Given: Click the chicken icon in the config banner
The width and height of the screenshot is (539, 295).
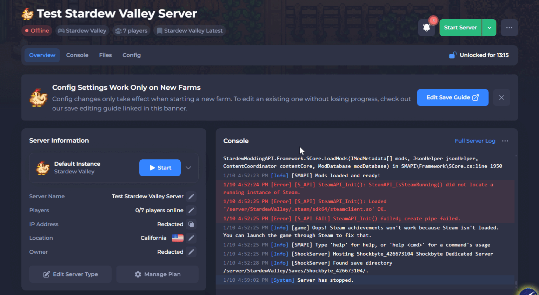Looking at the screenshot, I should click(38, 98).
